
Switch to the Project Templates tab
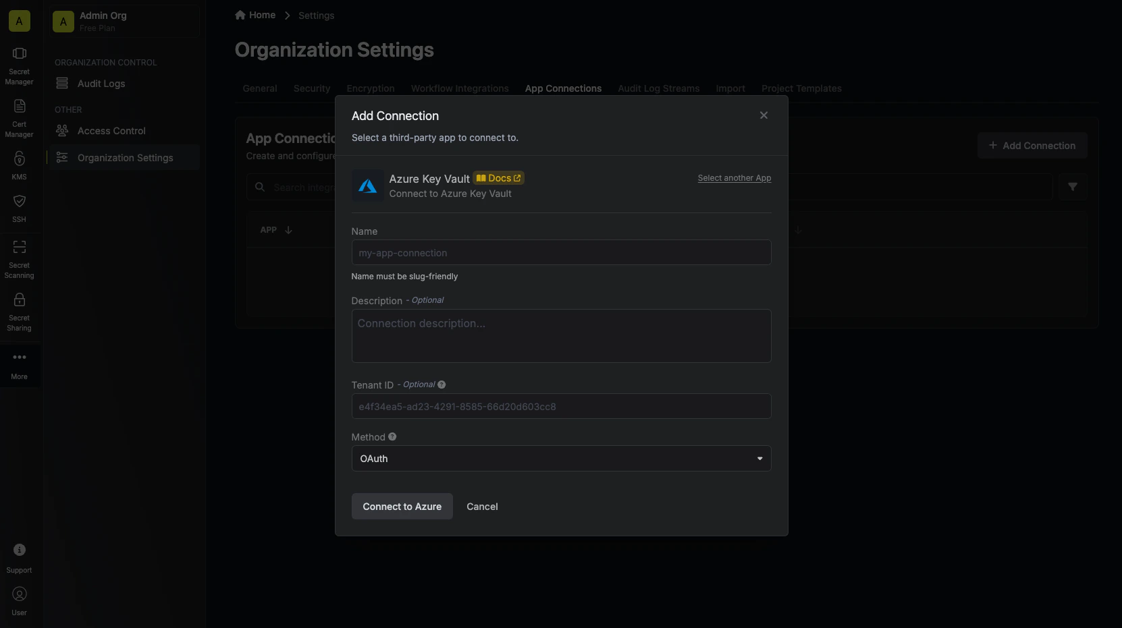[801, 88]
